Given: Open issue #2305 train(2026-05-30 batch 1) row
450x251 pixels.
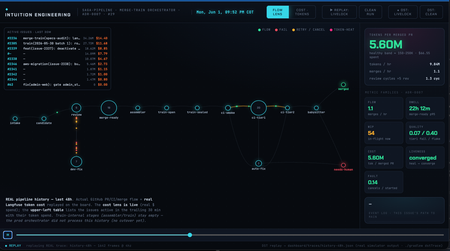Looking at the screenshot, I should pos(57,43).
